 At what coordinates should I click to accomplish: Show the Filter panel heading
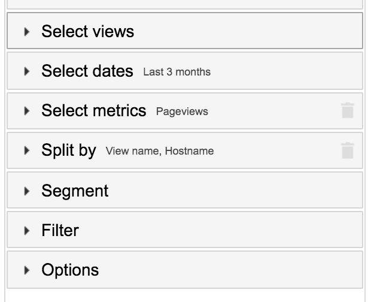(x=60, y=231)
